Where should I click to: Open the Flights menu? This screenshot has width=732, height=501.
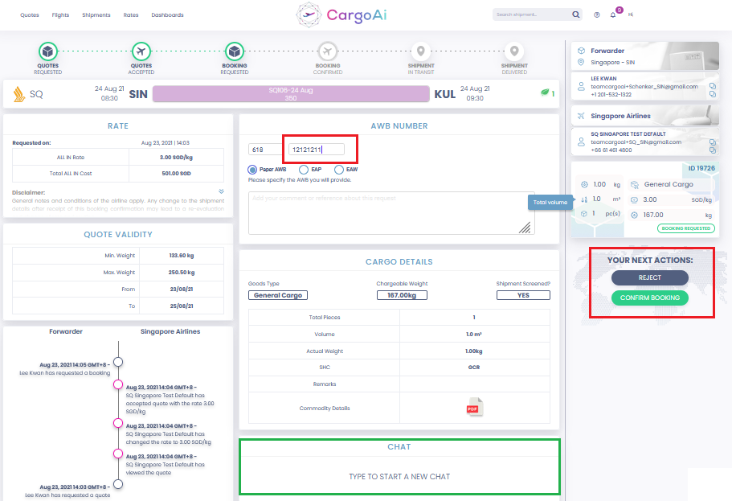(x=60, y=15)
